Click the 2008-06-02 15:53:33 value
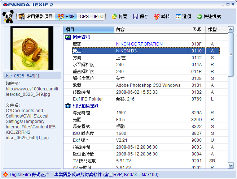This screenshot has width=237, height=179. point(137,92)
